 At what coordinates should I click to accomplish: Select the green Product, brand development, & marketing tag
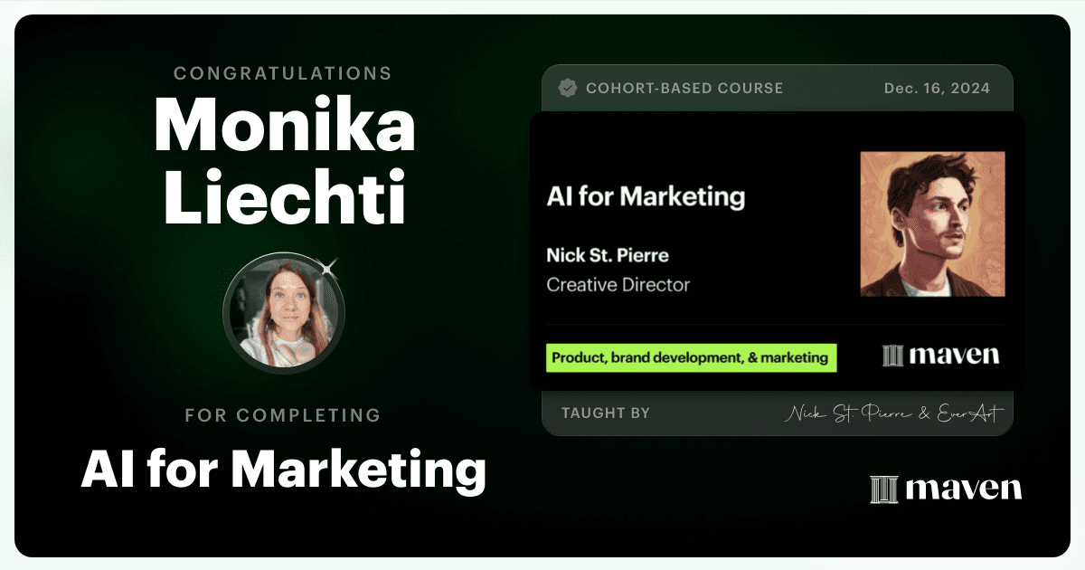tap(691, 357)
